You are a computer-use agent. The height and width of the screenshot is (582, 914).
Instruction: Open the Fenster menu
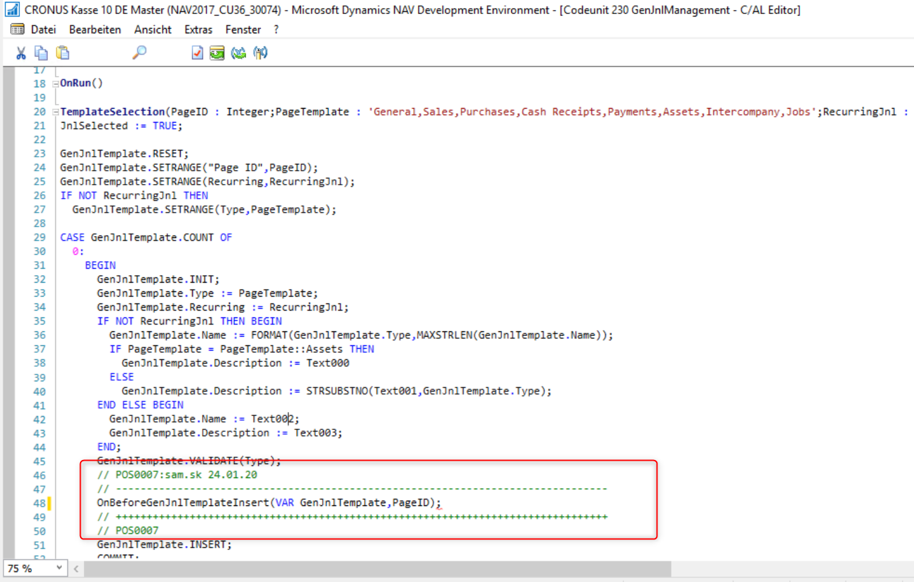point(243,29)
